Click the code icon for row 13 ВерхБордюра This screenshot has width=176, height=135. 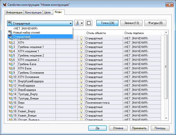pos(11,90)
